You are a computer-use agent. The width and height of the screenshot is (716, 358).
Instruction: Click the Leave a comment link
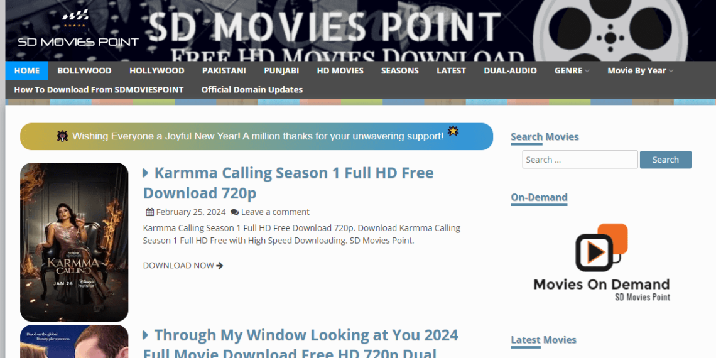(275, 212)
